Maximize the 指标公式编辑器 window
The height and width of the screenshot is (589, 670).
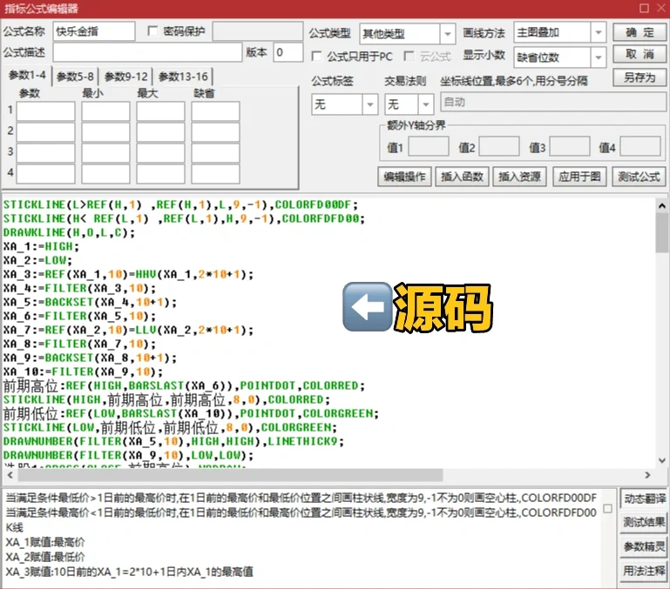(x=644, y=8)
